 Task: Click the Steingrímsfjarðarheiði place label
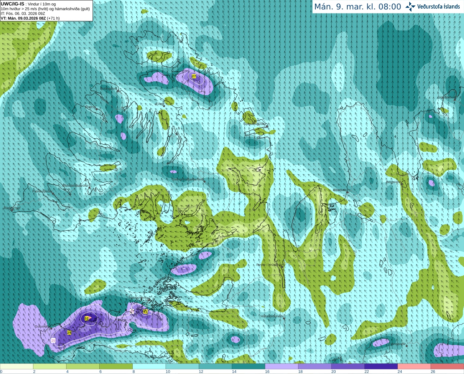pos(188,179)
